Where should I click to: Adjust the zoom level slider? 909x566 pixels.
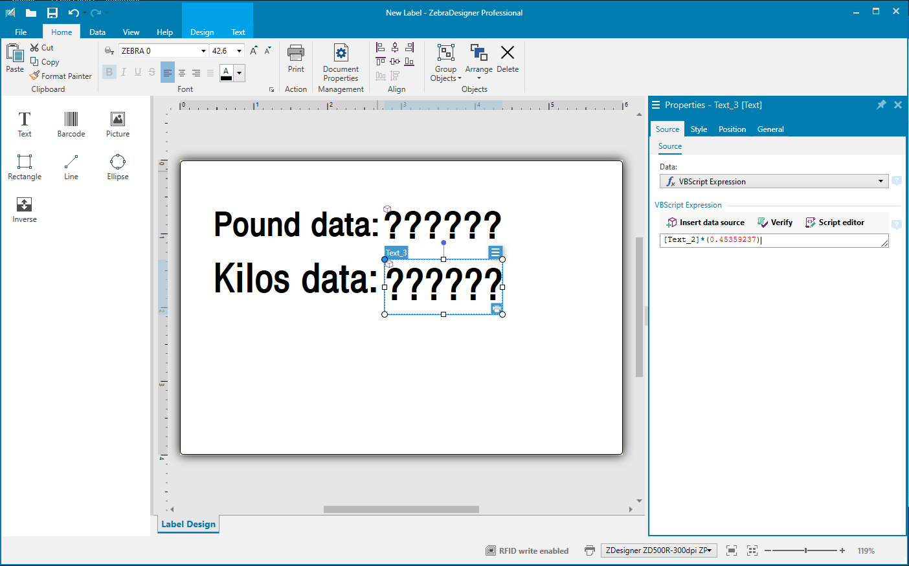805,550
